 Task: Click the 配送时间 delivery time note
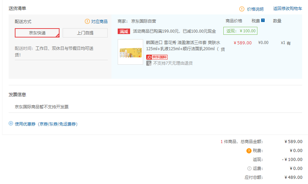pyautogui.click(x=54, y=52)
